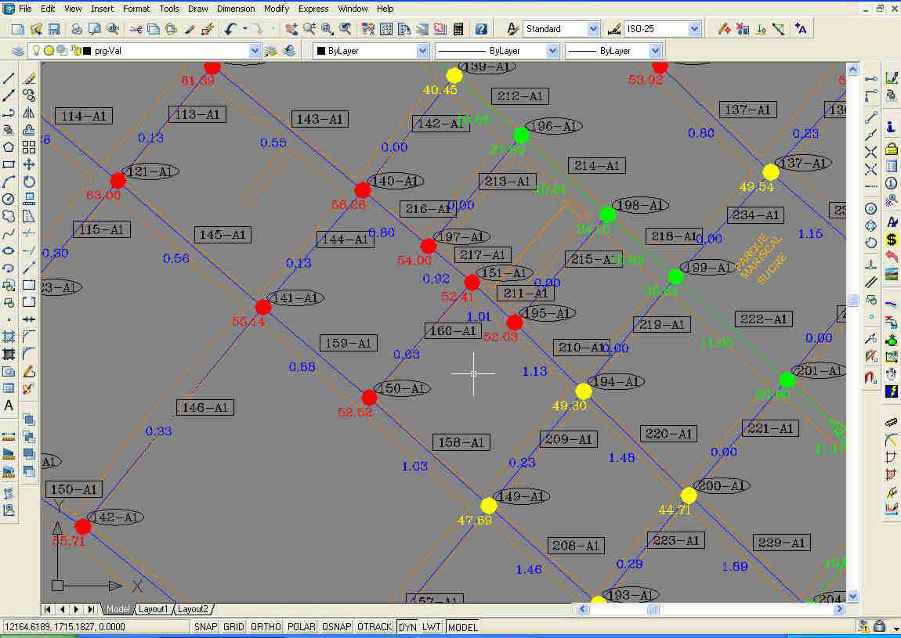Click the Help question mark icon
The image size is (901, 638).
(x=481, y=29)
